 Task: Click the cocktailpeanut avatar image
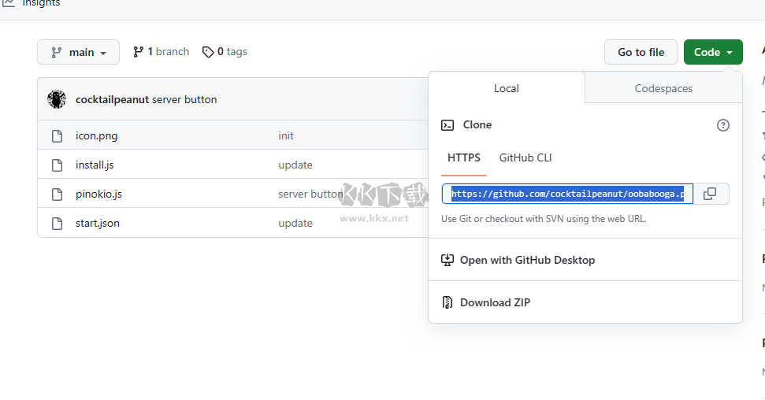point(57,99)
